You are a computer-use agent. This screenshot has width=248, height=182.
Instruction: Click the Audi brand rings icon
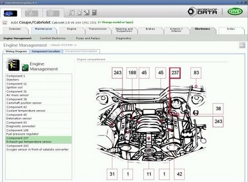[x=5, y=22]
